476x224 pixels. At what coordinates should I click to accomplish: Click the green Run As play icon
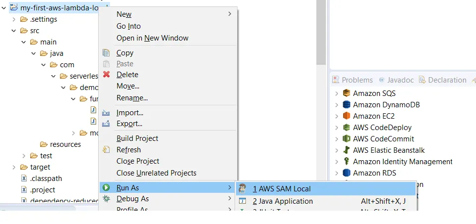click(106, 188)
